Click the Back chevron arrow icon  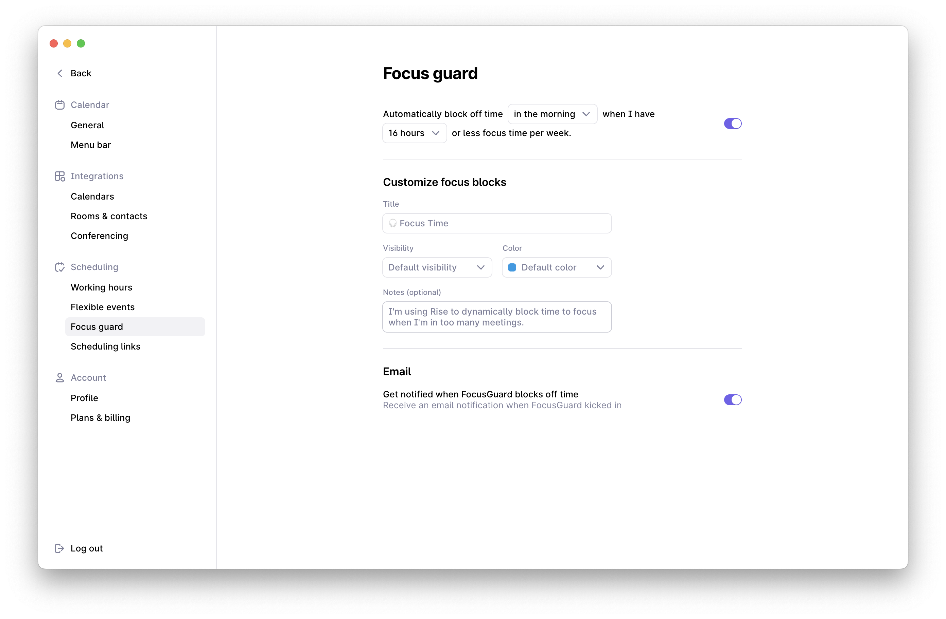click(x=60, y=73)
